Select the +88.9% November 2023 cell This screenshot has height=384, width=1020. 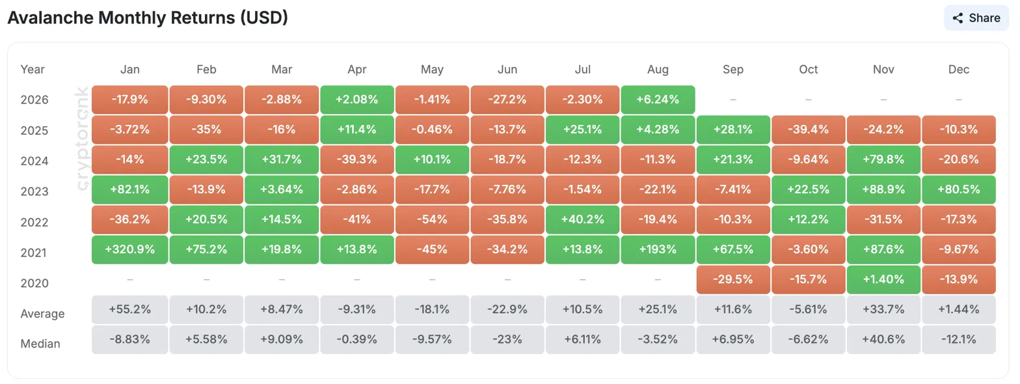pos(884,190)
